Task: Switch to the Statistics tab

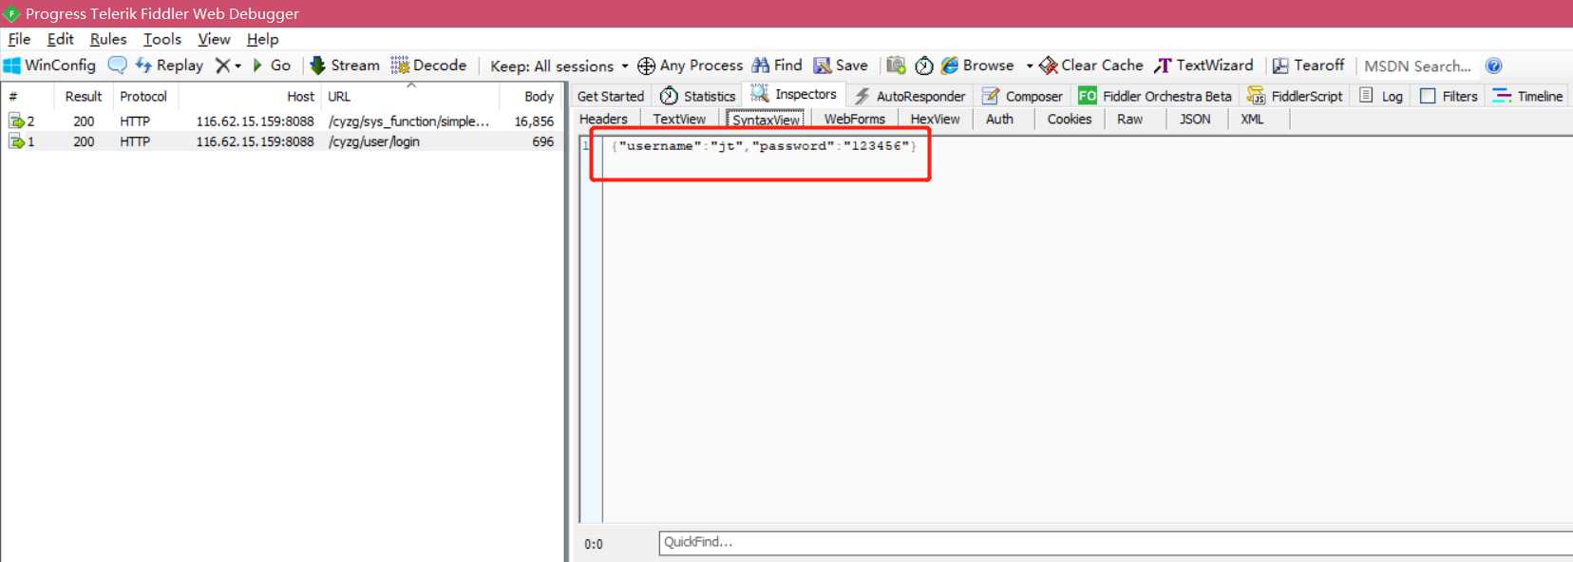Action: (698, 96)
